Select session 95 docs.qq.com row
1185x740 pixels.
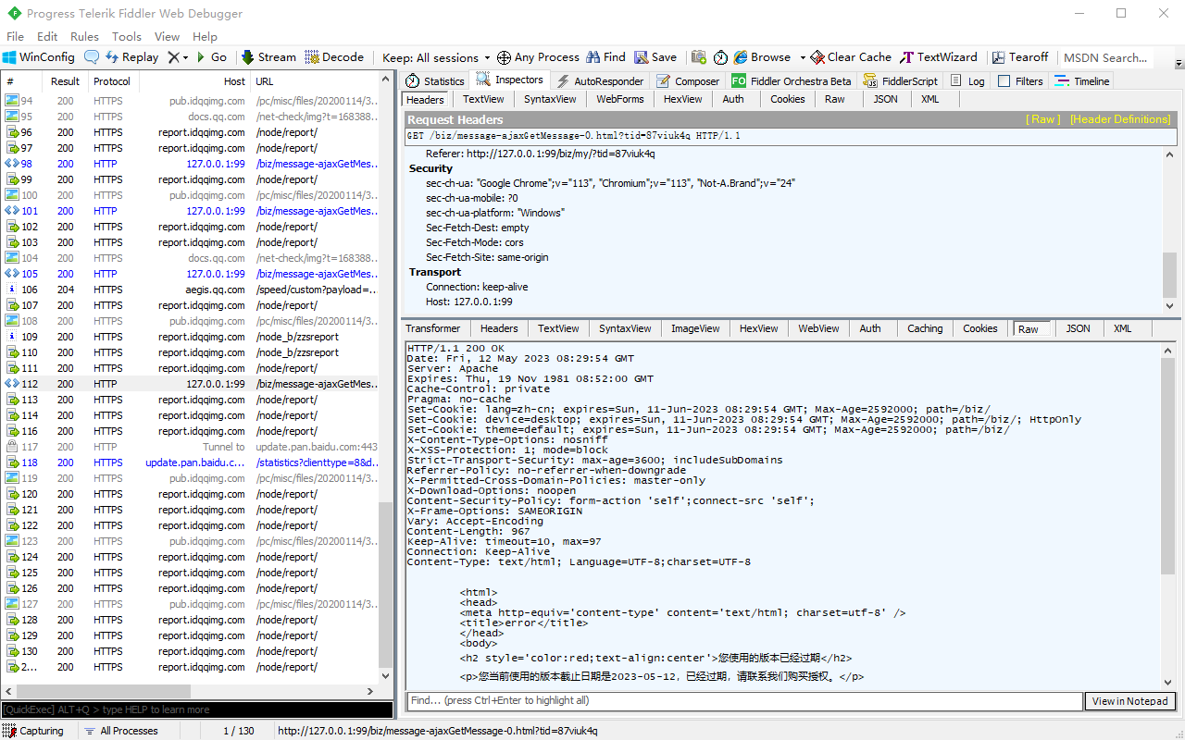point(190,117)
